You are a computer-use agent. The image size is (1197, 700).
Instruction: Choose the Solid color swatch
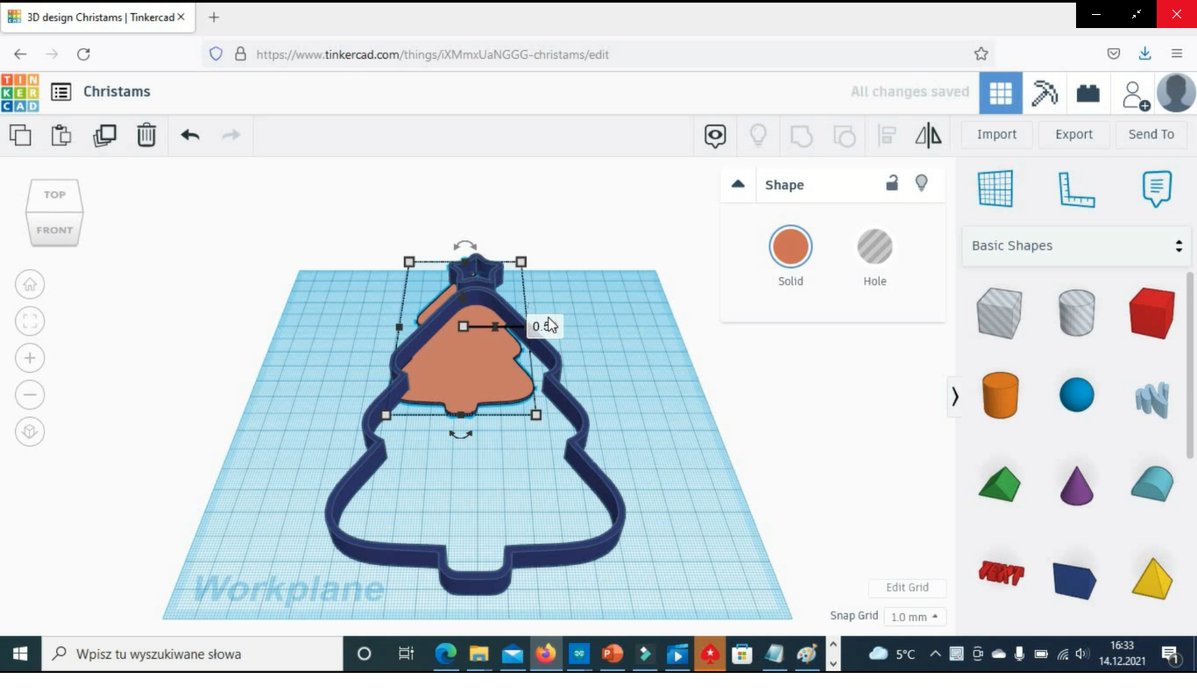coord(790,247)
